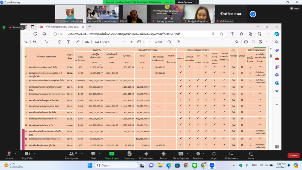Click the PDF page number field
The height and width of the screenshot is (170, 302).
click(x=150, y=42)
